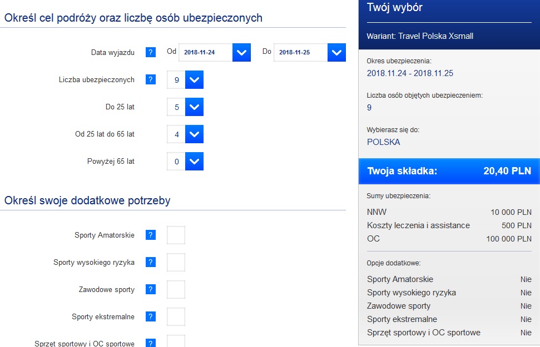Viewport: 540px width, 347px height.
Task: Expand the Do end date dropdown arrow
Action: tap(336, 52)
